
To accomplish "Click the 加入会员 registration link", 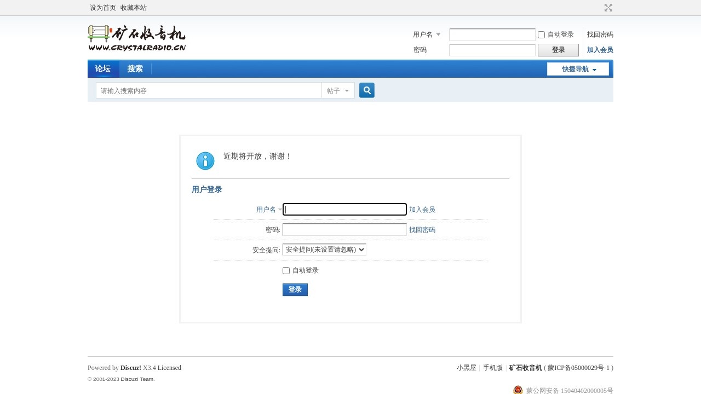I will (x=422, y=210).
